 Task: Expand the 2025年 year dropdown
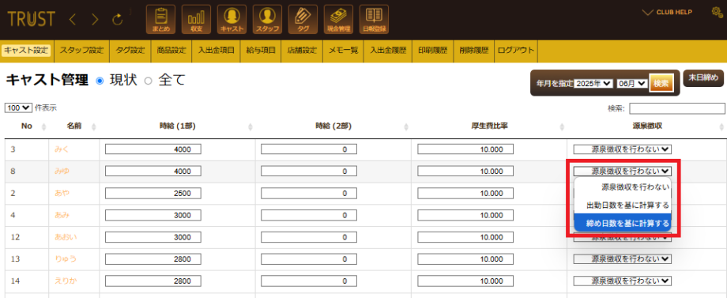pyautogui.click(x=593, y=84)
